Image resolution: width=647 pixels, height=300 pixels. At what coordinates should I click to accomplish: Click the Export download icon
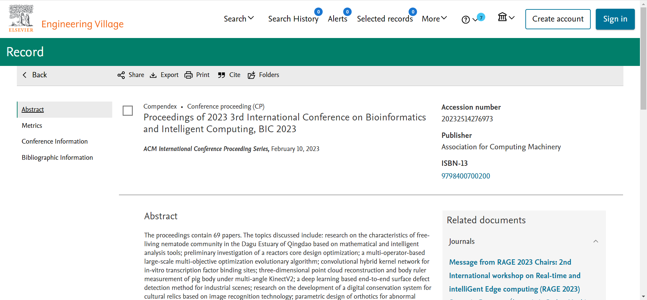(x=153, y=75)
